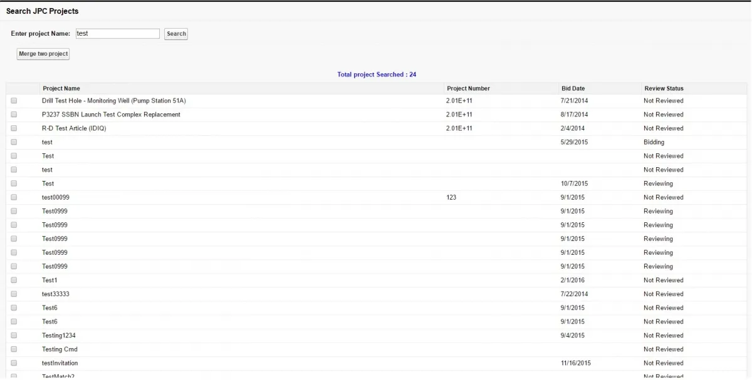Screen dimensions: 752x380
Task: Click Not Reviewed status in test00099 row
Action: pos(664,197)
